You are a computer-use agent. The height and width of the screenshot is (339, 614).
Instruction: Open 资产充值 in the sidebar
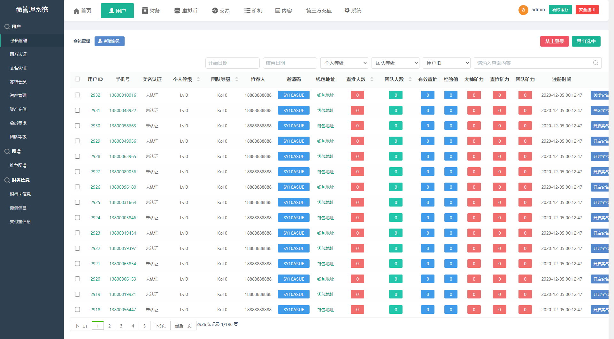click(18, 109)
